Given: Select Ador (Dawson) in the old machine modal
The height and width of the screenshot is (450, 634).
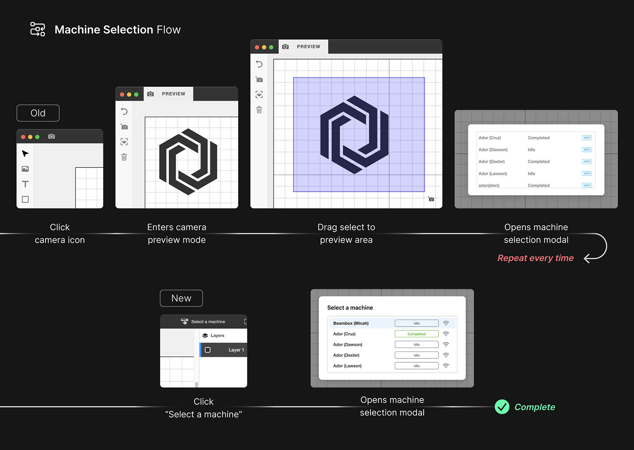Looking at the screenshot, I should tap(536, 150).
